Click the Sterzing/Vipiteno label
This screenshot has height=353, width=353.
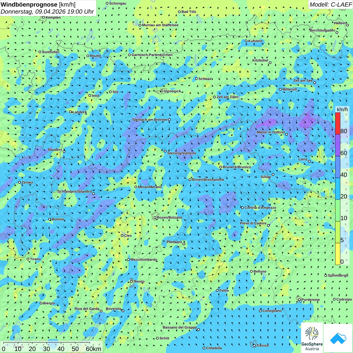tap(182, 153)
